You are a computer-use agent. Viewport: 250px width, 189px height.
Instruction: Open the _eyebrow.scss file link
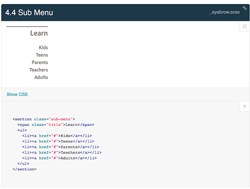point(224,12)
